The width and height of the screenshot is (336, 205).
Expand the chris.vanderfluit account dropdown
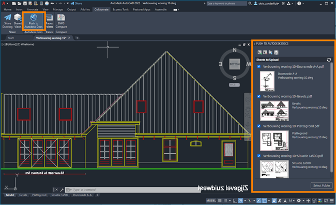(x=267, y=4)
